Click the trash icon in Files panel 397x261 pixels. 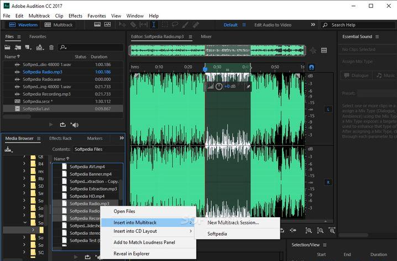pyautogui.click(x=51, y=48)
